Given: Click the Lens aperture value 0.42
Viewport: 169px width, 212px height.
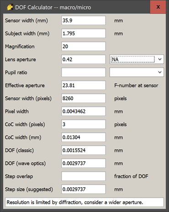Looking at the screenshot, I should [x=84, y=60].
